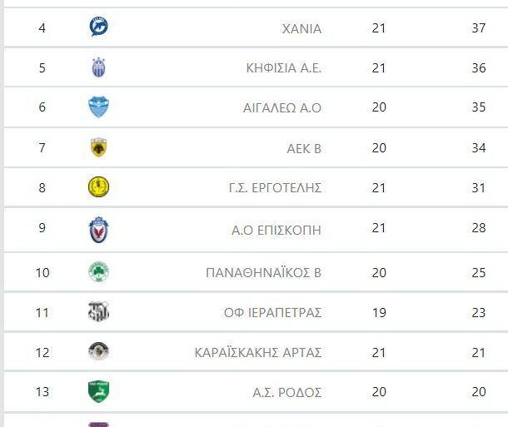
Task: Open the ΧΑΝΙΑ team name
Action: click(x=301, y=28)
